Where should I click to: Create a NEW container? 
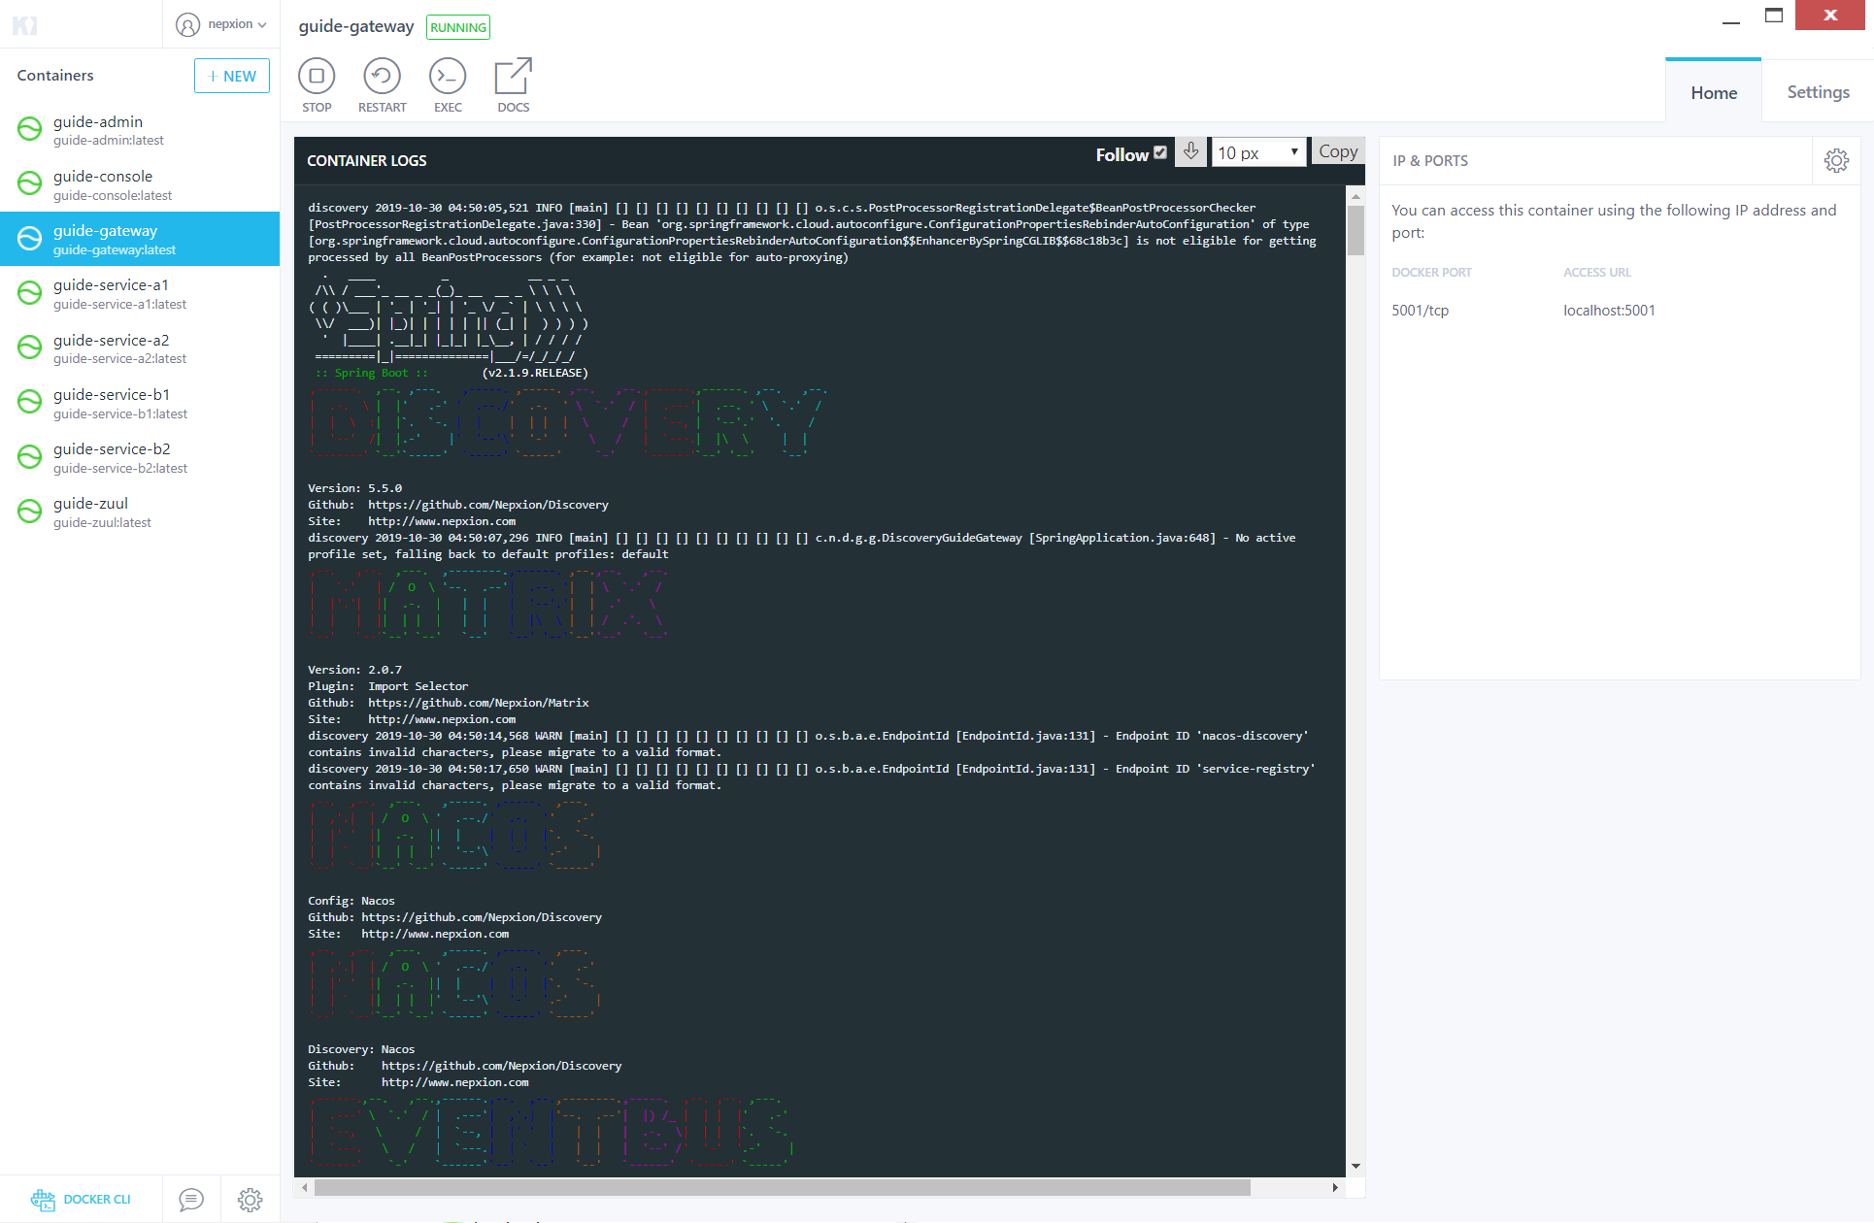(232, 76)
